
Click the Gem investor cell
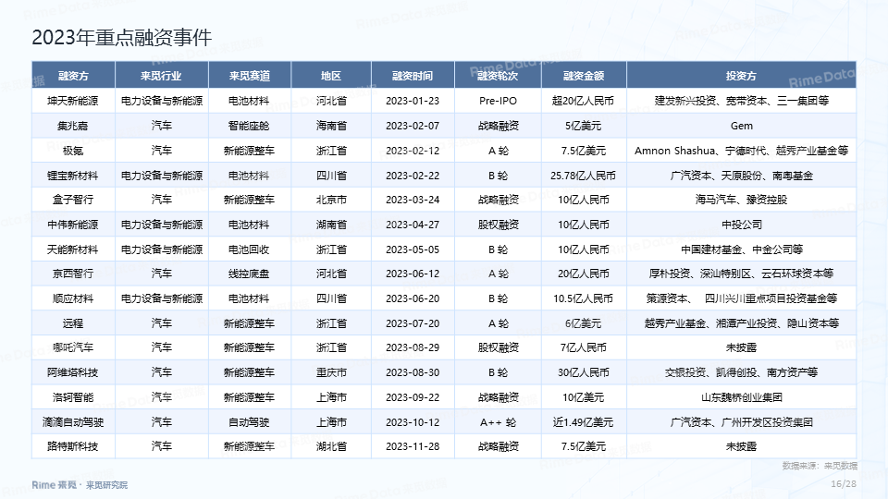(x=741, y=126)
